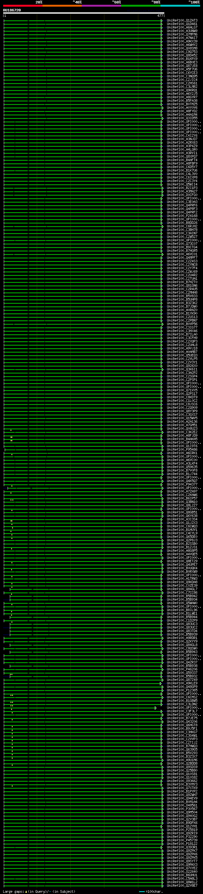
Task: Open hit UniRef100_Q1I9T6
Action: point(182,446)
